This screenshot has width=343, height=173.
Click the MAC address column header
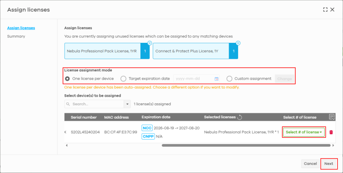click(x=116, y=117)
